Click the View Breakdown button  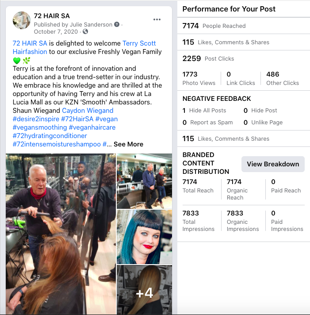pos(273,164)
